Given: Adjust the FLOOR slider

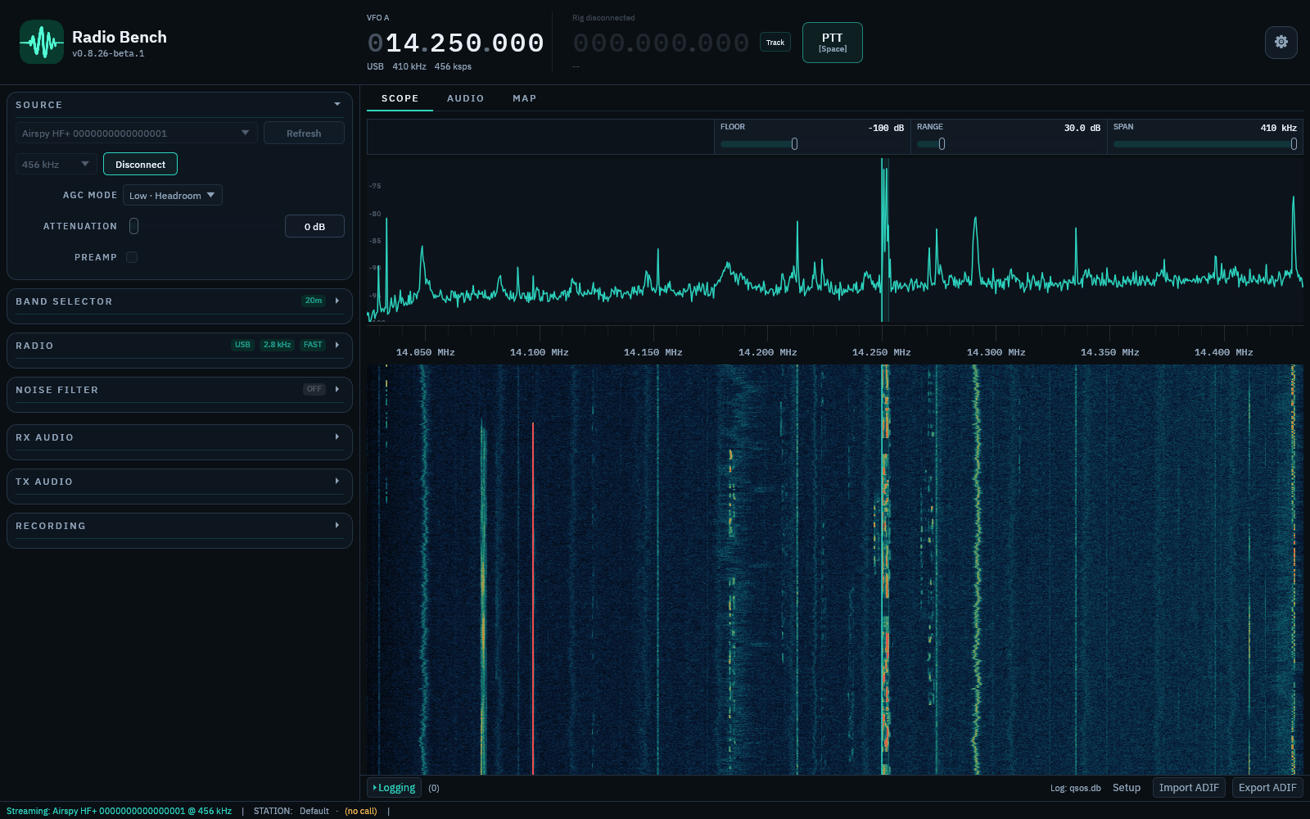Looking at the screenshot, I should click(794, 144).
